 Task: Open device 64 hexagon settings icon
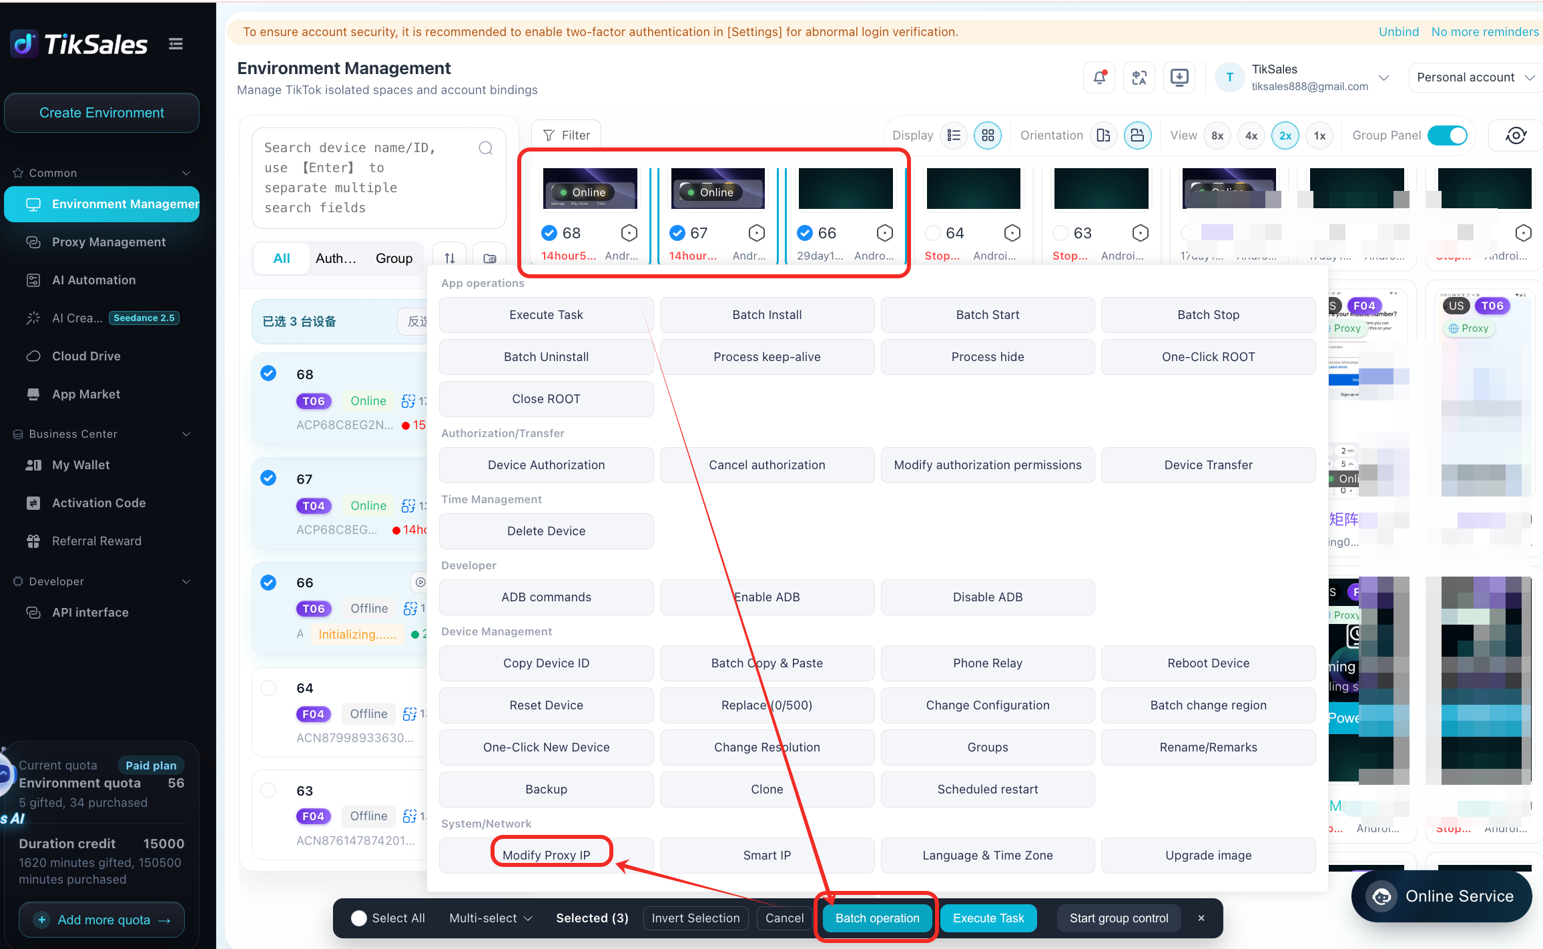point(1012,233)
